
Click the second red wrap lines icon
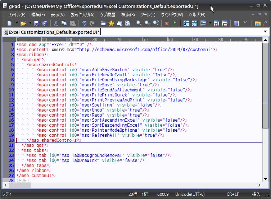coord(225,23)
